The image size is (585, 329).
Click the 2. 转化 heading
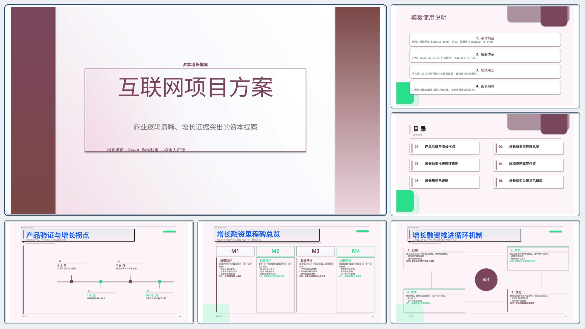[516, 250]
